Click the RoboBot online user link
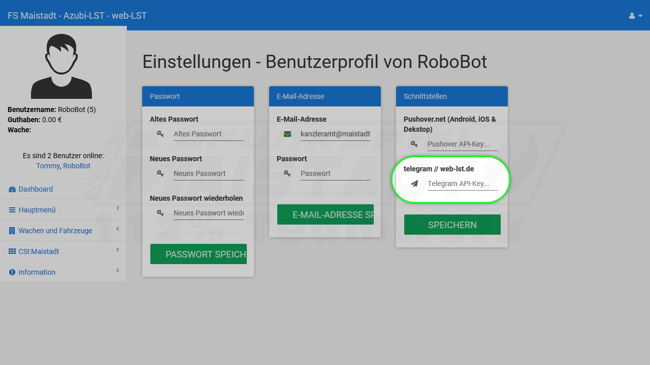This screenshot has height=365, width=650. point(77,166)
